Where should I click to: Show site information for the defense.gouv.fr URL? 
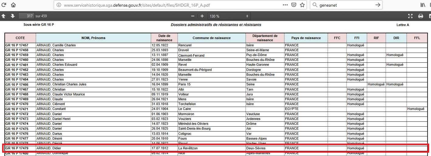tap(59, 5)
